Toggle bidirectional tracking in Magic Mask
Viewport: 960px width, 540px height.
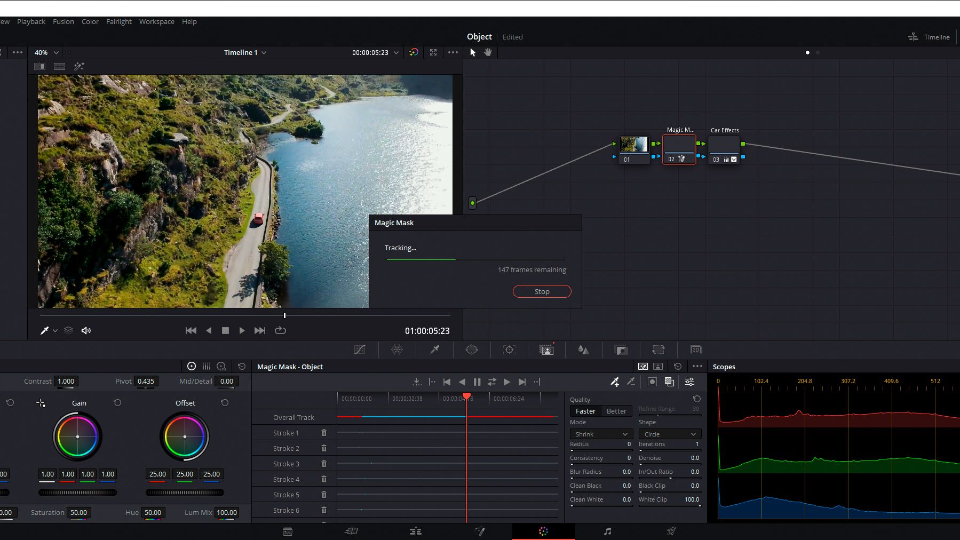point(492,382)
